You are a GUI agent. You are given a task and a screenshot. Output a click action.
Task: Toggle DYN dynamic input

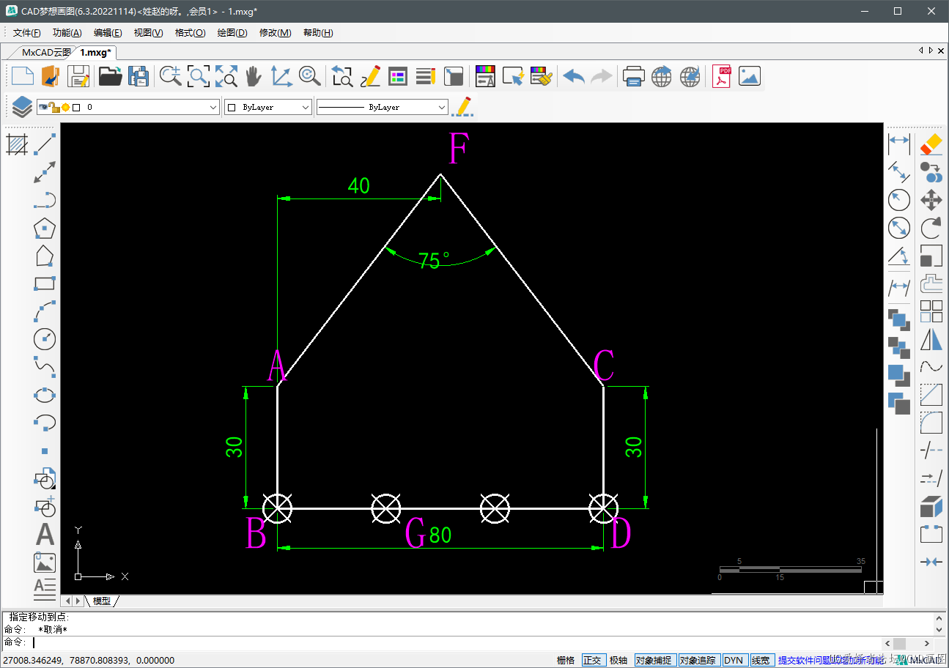click(734, 660)
